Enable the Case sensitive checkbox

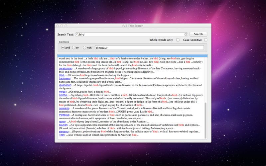(x=205, y=40)
